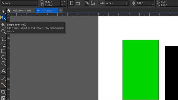Set page to portrait orientation
Viewport: 178px width, 100px height.
click(72, 3)
